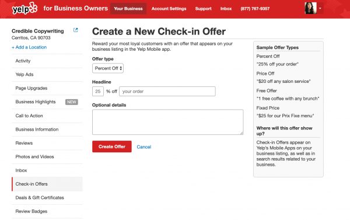Open Inbox in the left sidebar
The image size is (350, 220).
[47, 170]
